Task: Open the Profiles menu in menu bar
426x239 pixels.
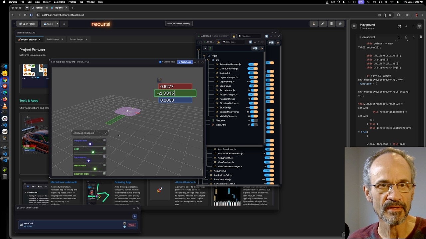Action: pyautogui.click(x=72, y=2)
